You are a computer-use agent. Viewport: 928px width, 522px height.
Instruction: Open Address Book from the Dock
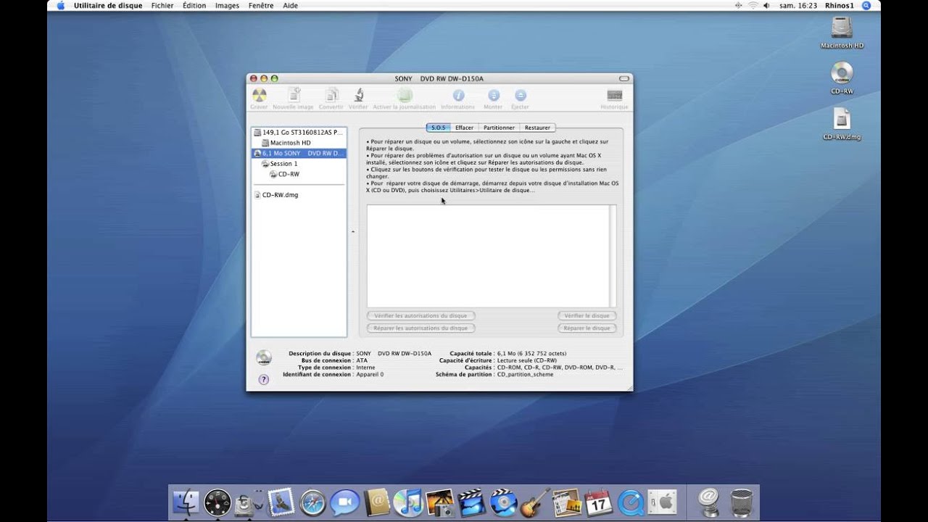pyautogui.click(x=376, y=502)
